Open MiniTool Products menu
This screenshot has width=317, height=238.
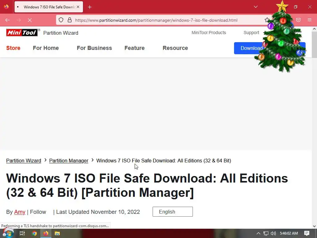tap(209, 33)
